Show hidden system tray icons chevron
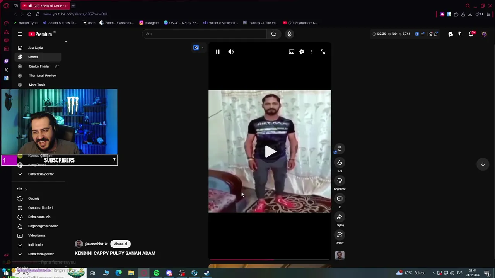Viewport: 495px width, 278px height. coord(433,273)
